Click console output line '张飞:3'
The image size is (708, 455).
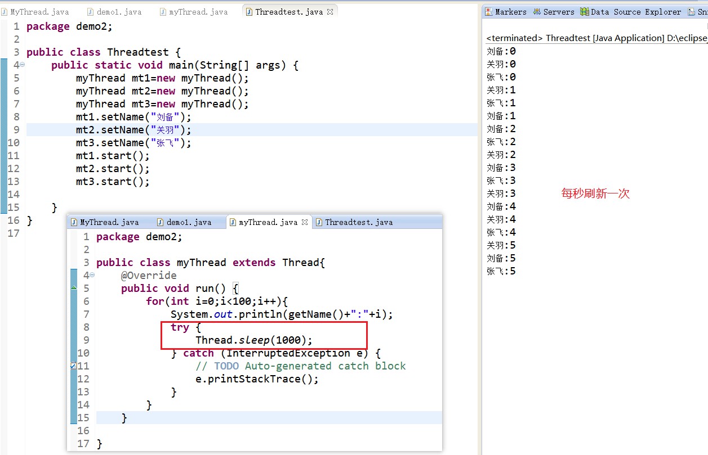pos(501,181)
